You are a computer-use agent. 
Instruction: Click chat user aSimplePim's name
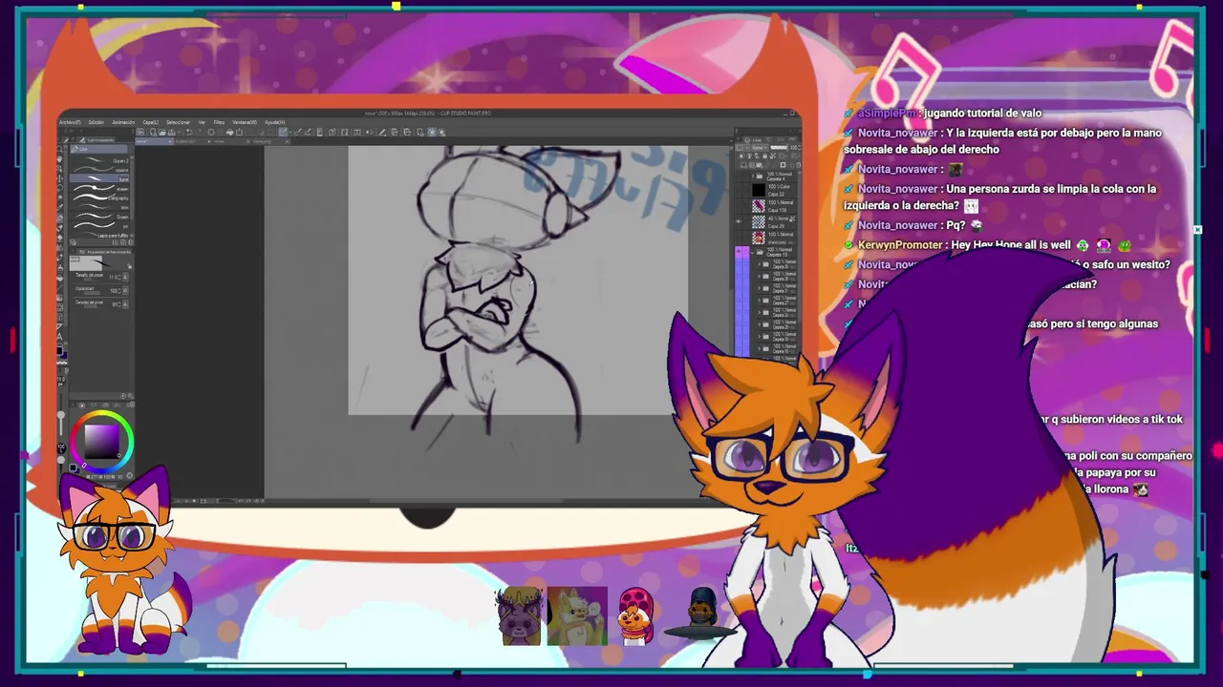point(888,113)
